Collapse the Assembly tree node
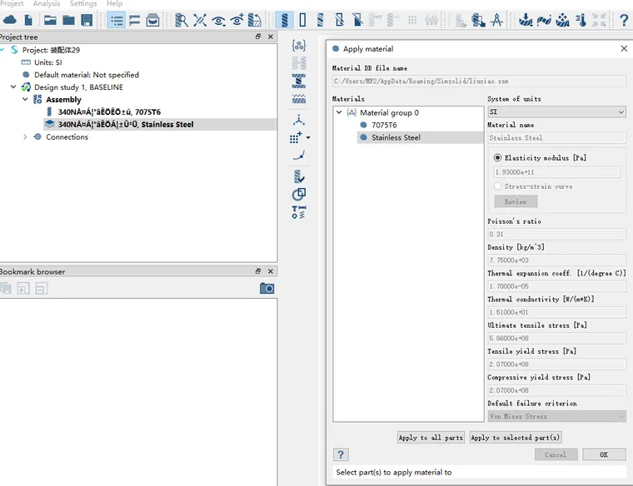The image size is (633, 486). (x=25, y=99)
